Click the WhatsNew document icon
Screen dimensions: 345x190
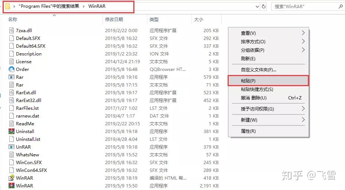tap(12, 155)
